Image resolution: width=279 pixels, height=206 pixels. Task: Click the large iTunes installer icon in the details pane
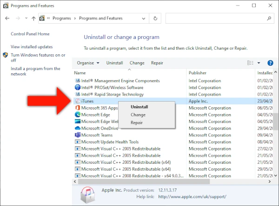click(x=87, y=195)
